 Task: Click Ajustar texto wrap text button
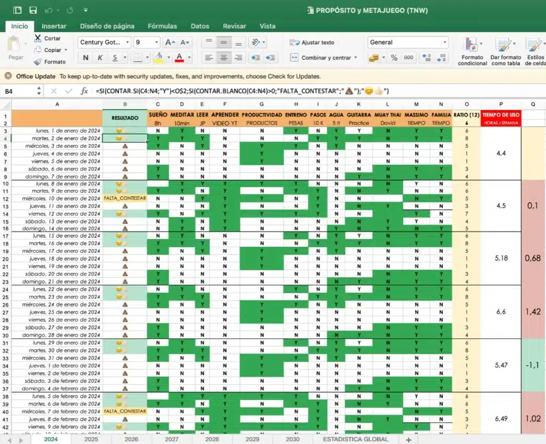[312, 43]
